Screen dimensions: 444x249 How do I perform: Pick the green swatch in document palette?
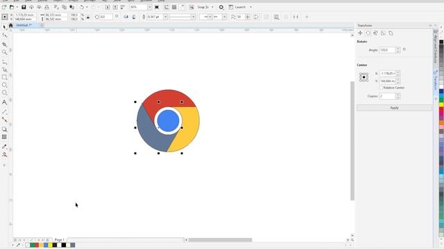click(32, 245)
